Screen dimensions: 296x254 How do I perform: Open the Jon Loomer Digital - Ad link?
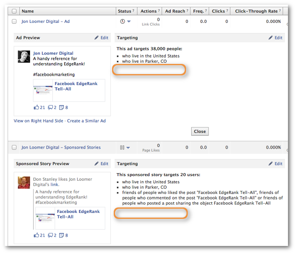(46, 21)
